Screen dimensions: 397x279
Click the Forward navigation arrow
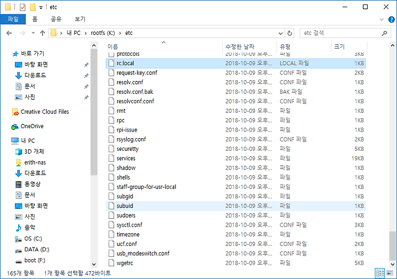pyautogui.click(x=22, y=33)
